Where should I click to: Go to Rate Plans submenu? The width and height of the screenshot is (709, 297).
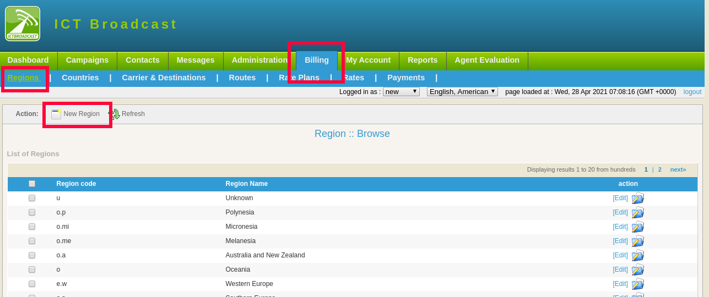click(x=299, y=78)
